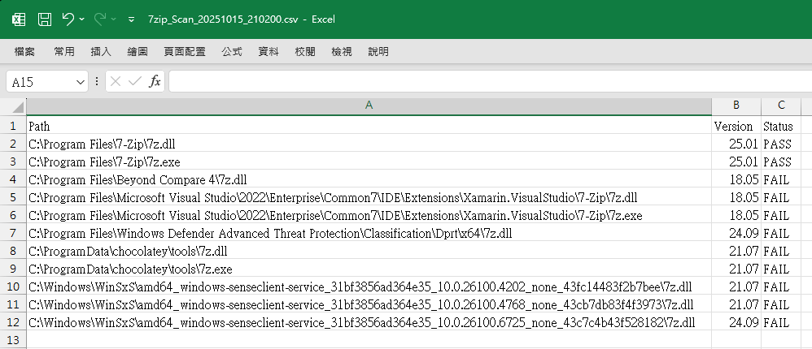The width and height of the screenshot is (812, 349).
Task: Open the Name Box dropdown arrow
Action: [81, 82]
